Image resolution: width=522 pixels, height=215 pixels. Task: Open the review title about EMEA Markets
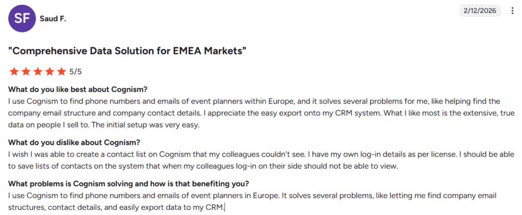(127, 51)
